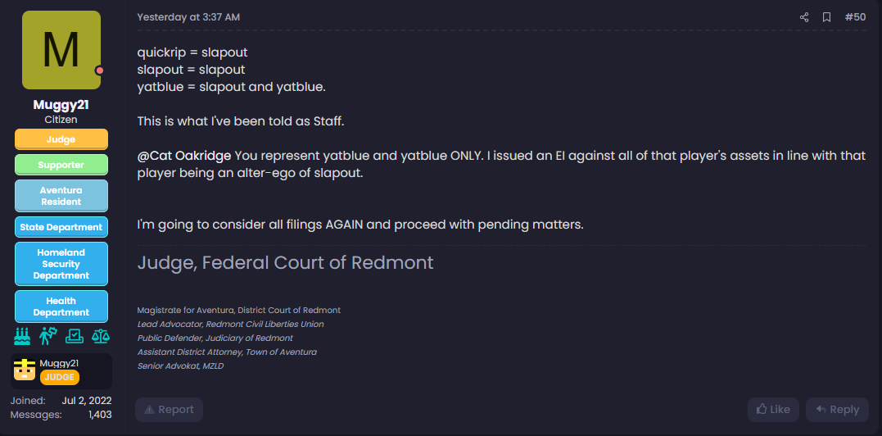The height and width of the screenshot is (436, 882).
Task: Open the #50 post permalink
Action: point(855,17)
